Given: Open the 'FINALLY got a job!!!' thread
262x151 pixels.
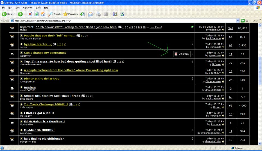Looking at the screenshot, I should pos(39,113).
